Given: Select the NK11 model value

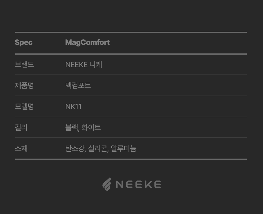Looking at the screenshot, I should click(73, 107).
